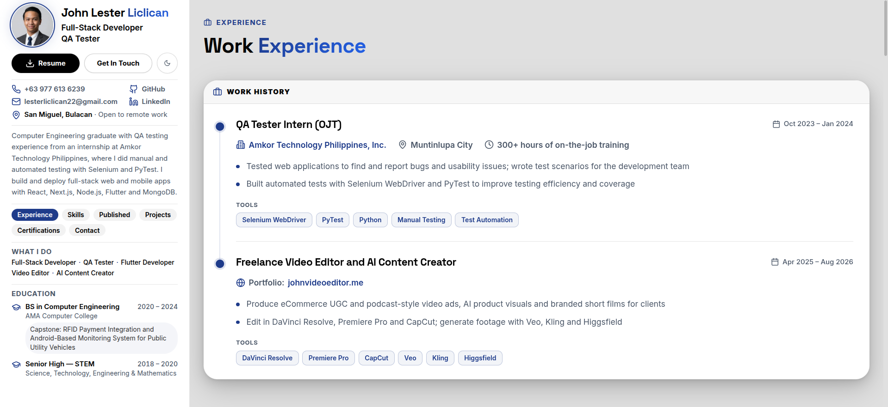This screenshot has width=888, height=407.
Task: Click the phone icon beside +63 number
Action: pos(16,89)
